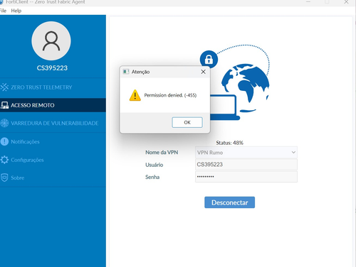Open the Zero Trust Telemetry icon
Screen dimensions: 356x267
(4, 87)
